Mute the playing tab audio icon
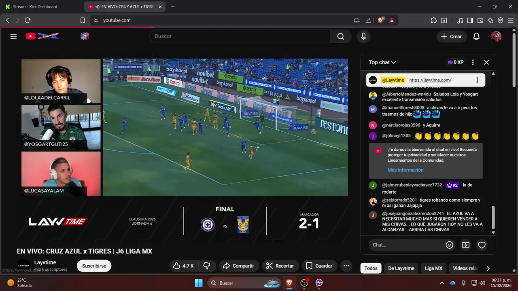The height and width of the screenshot is (291, 518). 97,7
